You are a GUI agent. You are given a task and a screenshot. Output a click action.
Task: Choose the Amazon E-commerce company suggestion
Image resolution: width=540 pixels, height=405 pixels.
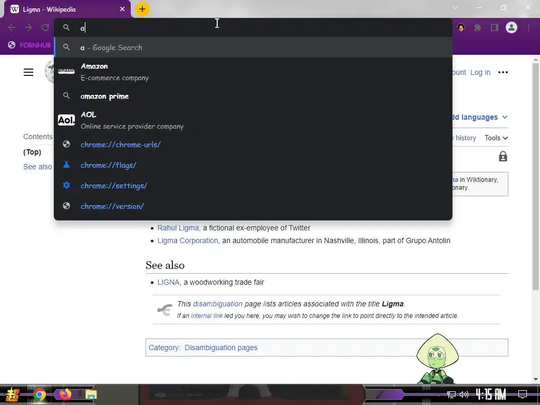[253, 72]
